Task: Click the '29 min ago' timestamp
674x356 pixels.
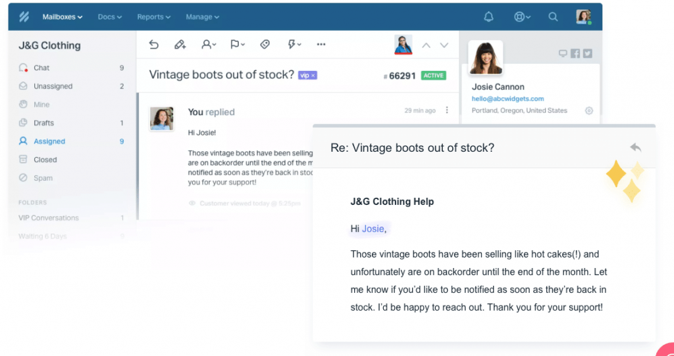Action: [420, 110]
